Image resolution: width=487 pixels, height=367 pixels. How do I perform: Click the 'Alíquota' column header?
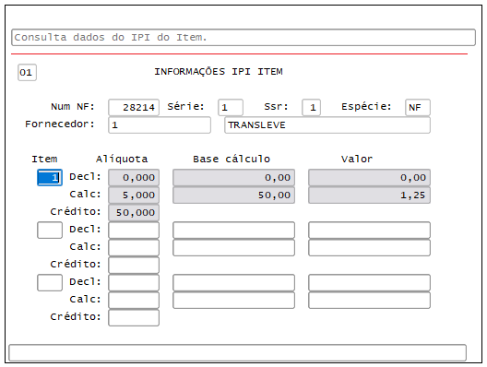coord(122,159)
